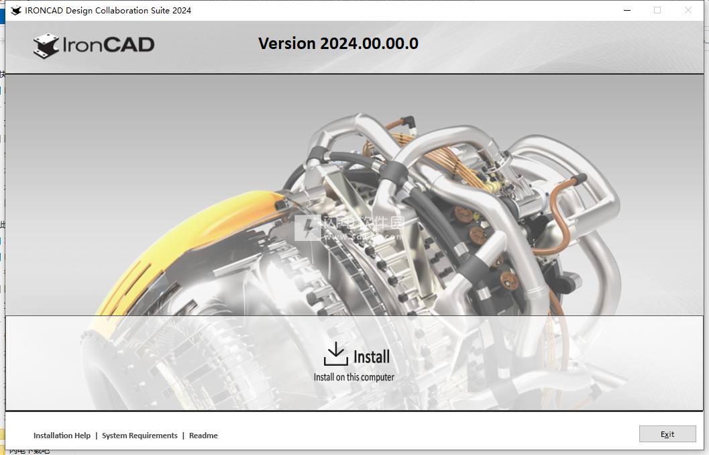
Task: Click the Install download arrow icon
Action: click(x=335, y=354)
